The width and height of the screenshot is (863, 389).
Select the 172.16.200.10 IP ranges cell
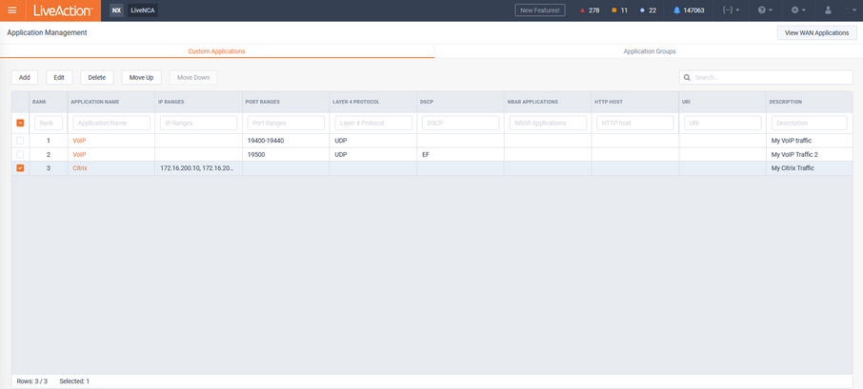pyautogui.click(x=199, y=168)
